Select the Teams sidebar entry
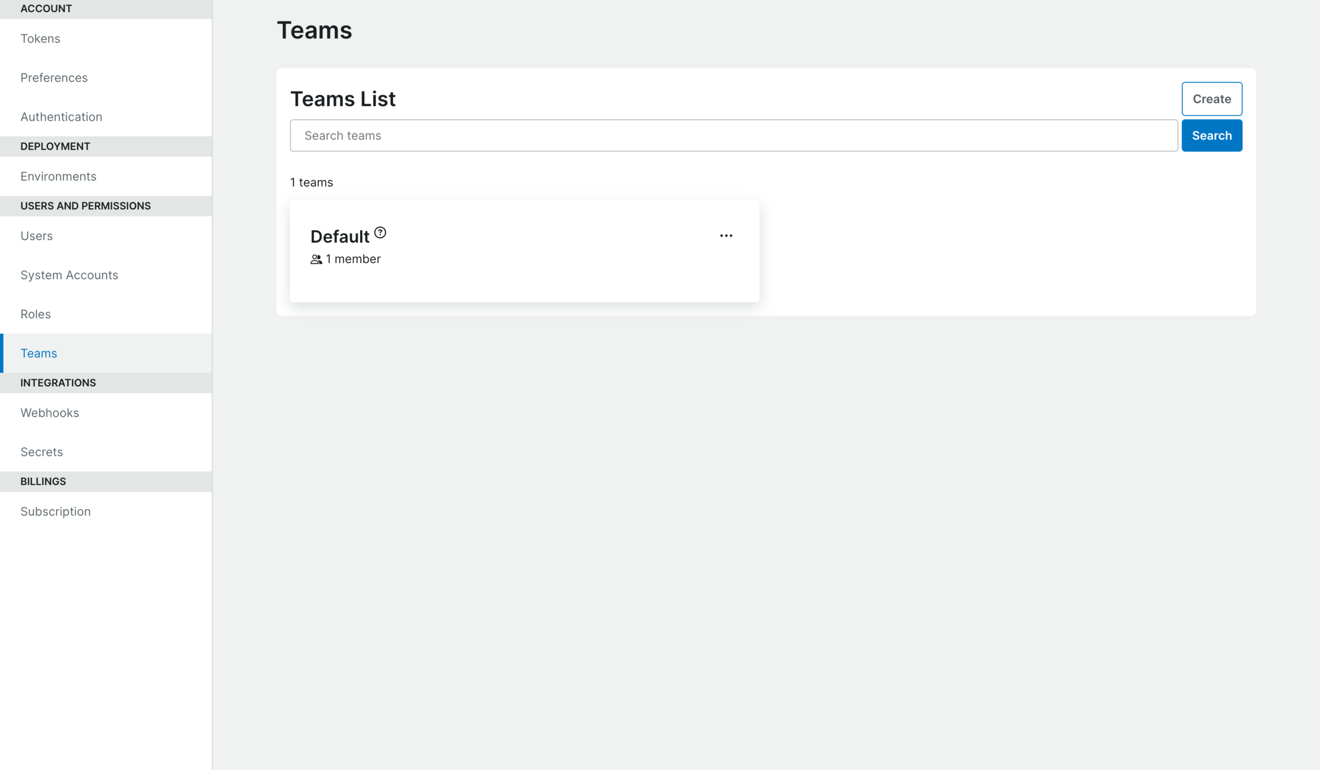 coord(39,353)
